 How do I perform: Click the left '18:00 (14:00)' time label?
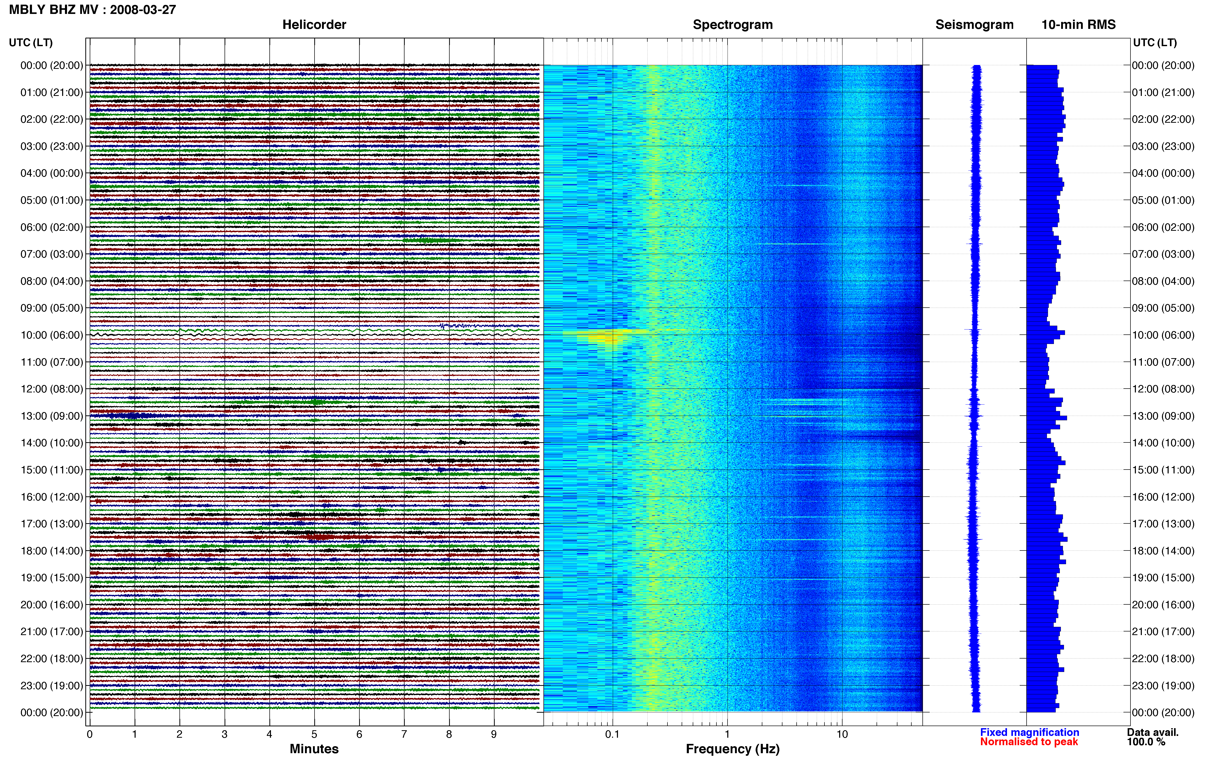pos(52,551)
